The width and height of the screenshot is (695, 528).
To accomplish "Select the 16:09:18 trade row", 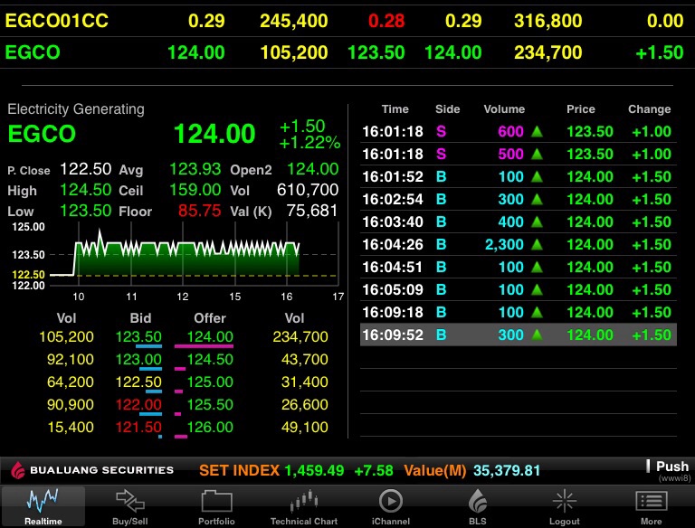I will coord(519,312).
